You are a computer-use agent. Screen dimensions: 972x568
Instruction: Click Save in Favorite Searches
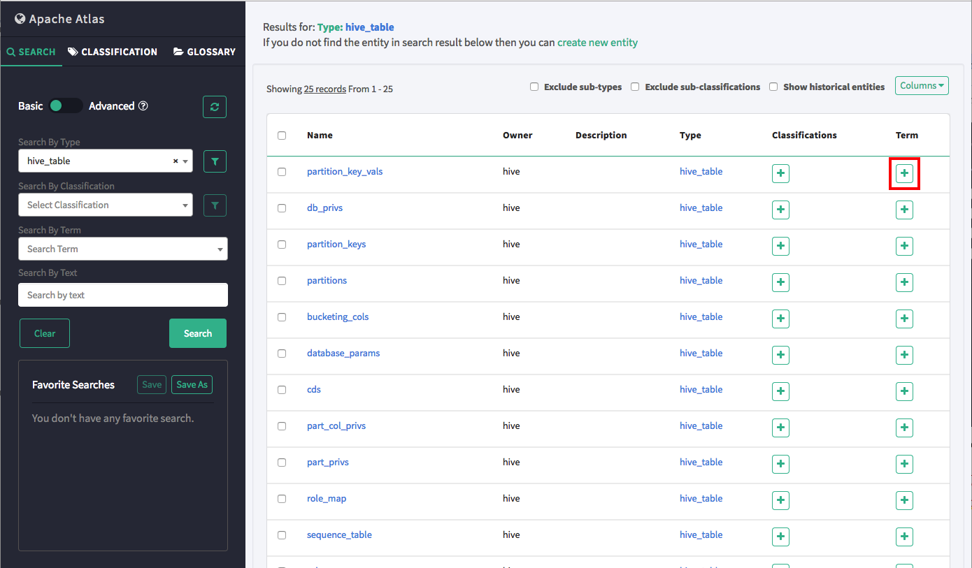pyautogui.click(x=152, y=384)
